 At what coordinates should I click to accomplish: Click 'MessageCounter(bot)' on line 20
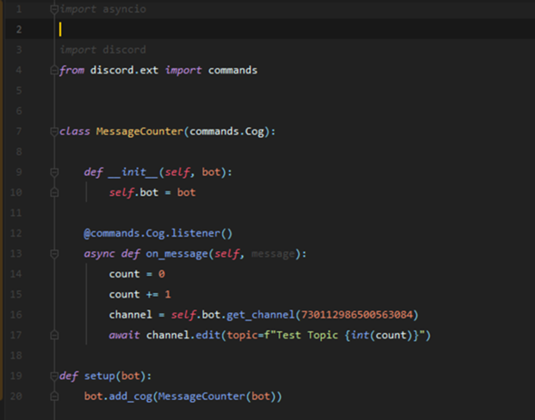pos(217,396)
